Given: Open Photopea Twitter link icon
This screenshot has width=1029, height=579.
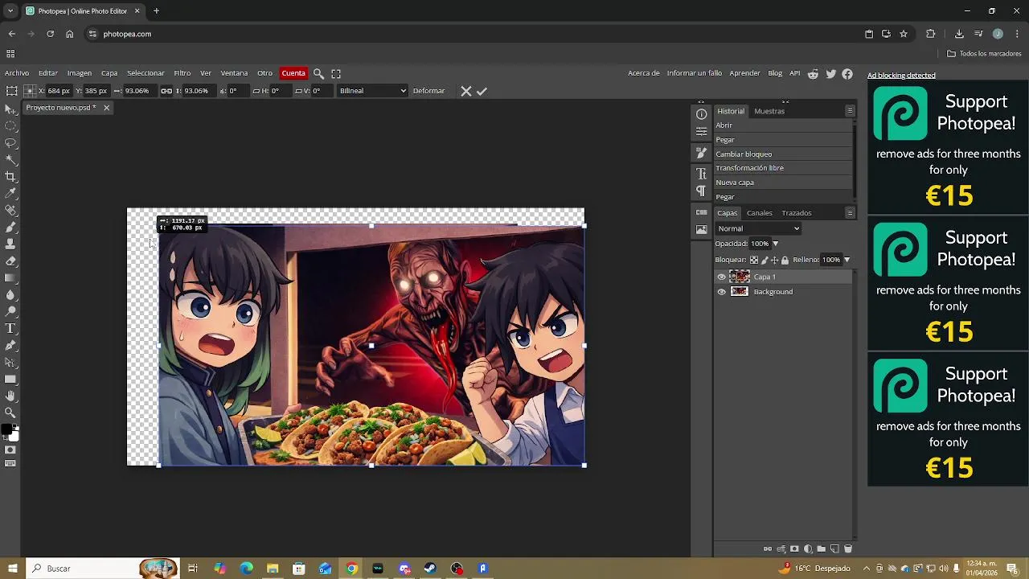Looking at the screenshot, I should [830, 73].
